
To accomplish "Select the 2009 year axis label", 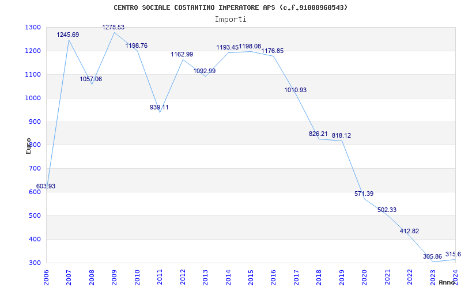I will click(x=114, y=277).
